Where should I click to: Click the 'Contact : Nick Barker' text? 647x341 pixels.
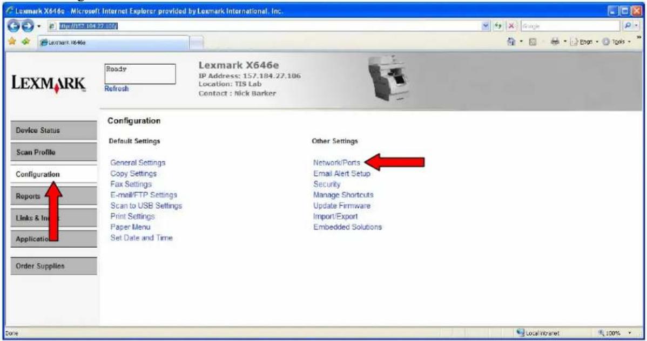[237, 93]
